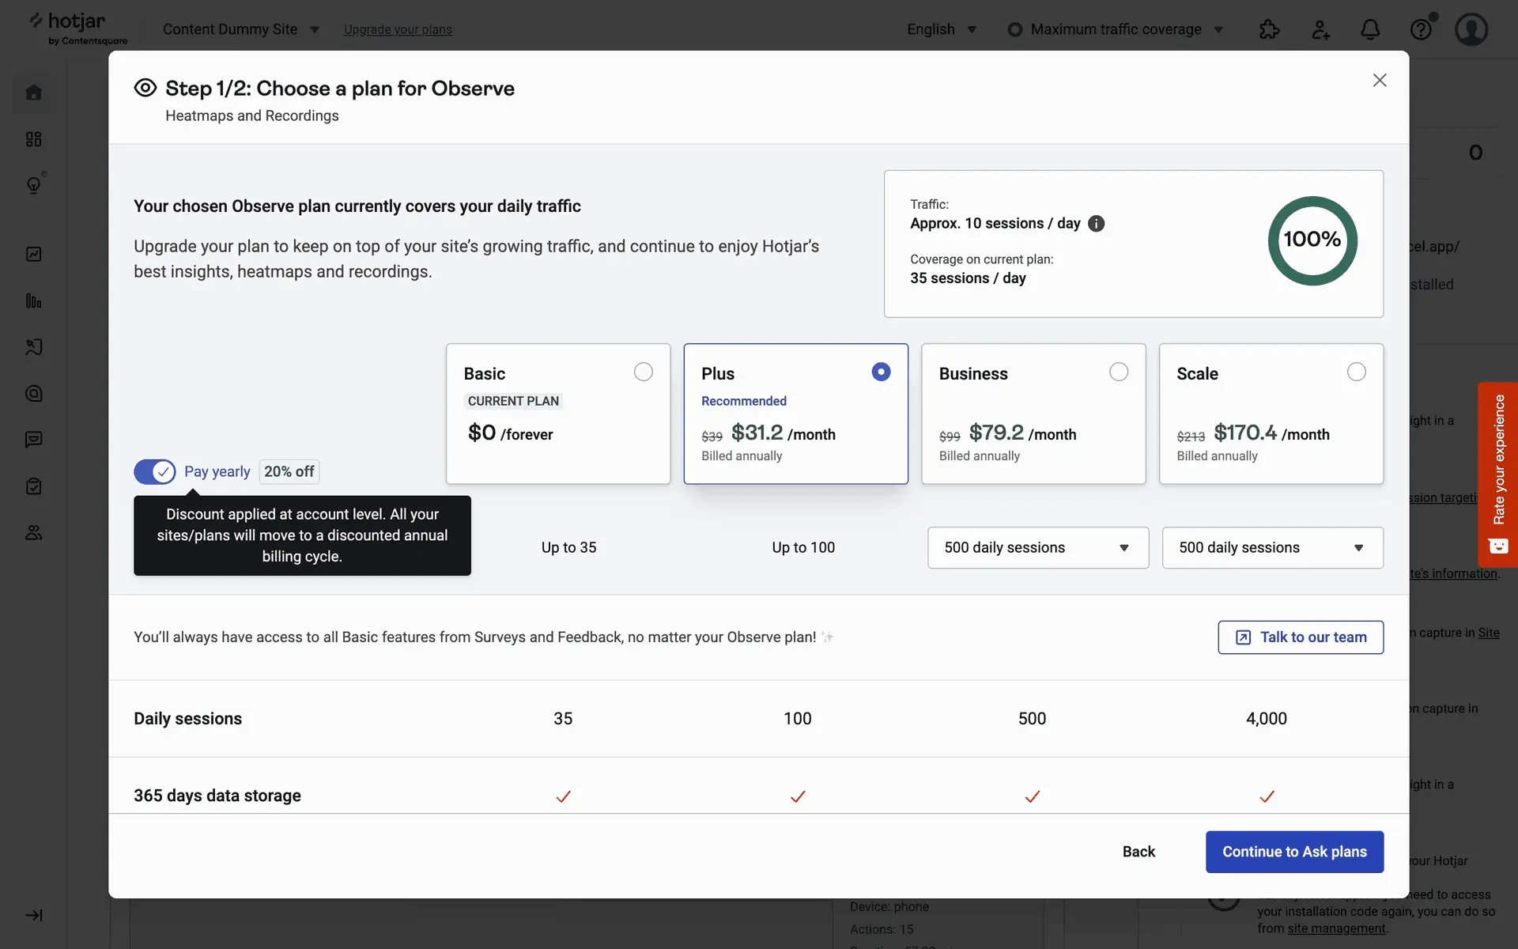
Task: Click the invite team member icon
Action: (x=1320, y=30)
